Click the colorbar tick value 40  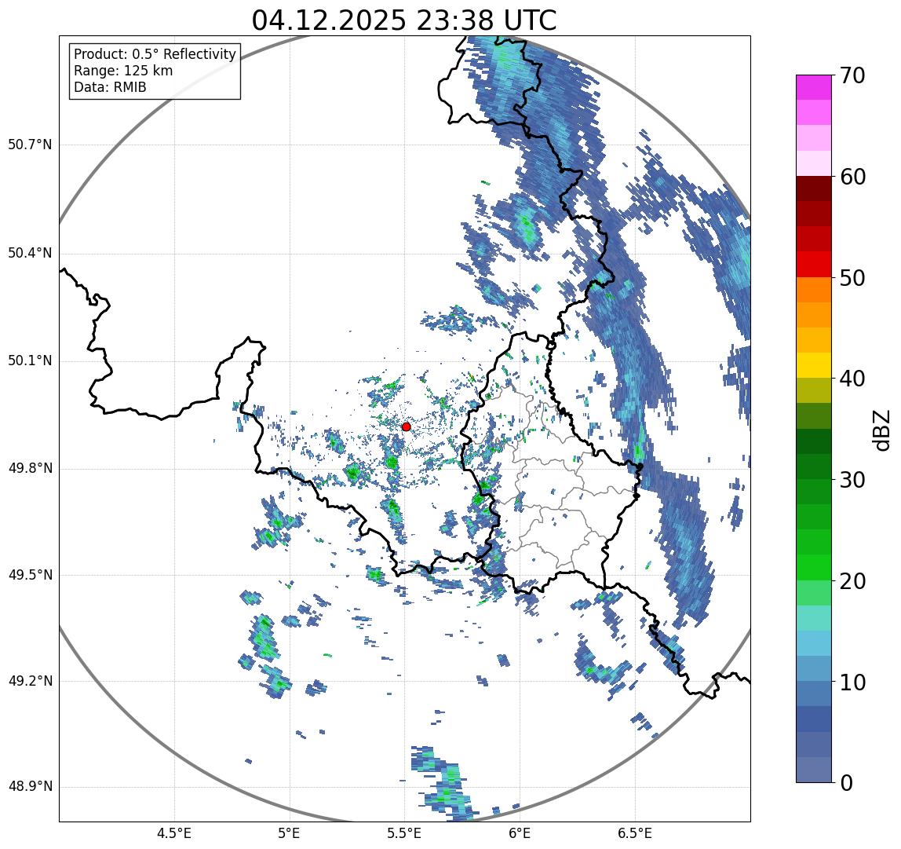click(852, 379)
